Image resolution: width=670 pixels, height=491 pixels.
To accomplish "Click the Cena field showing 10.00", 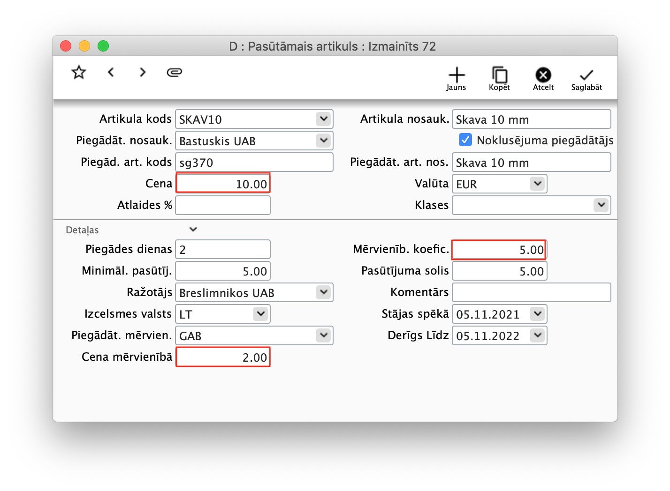I will (223, 183).
